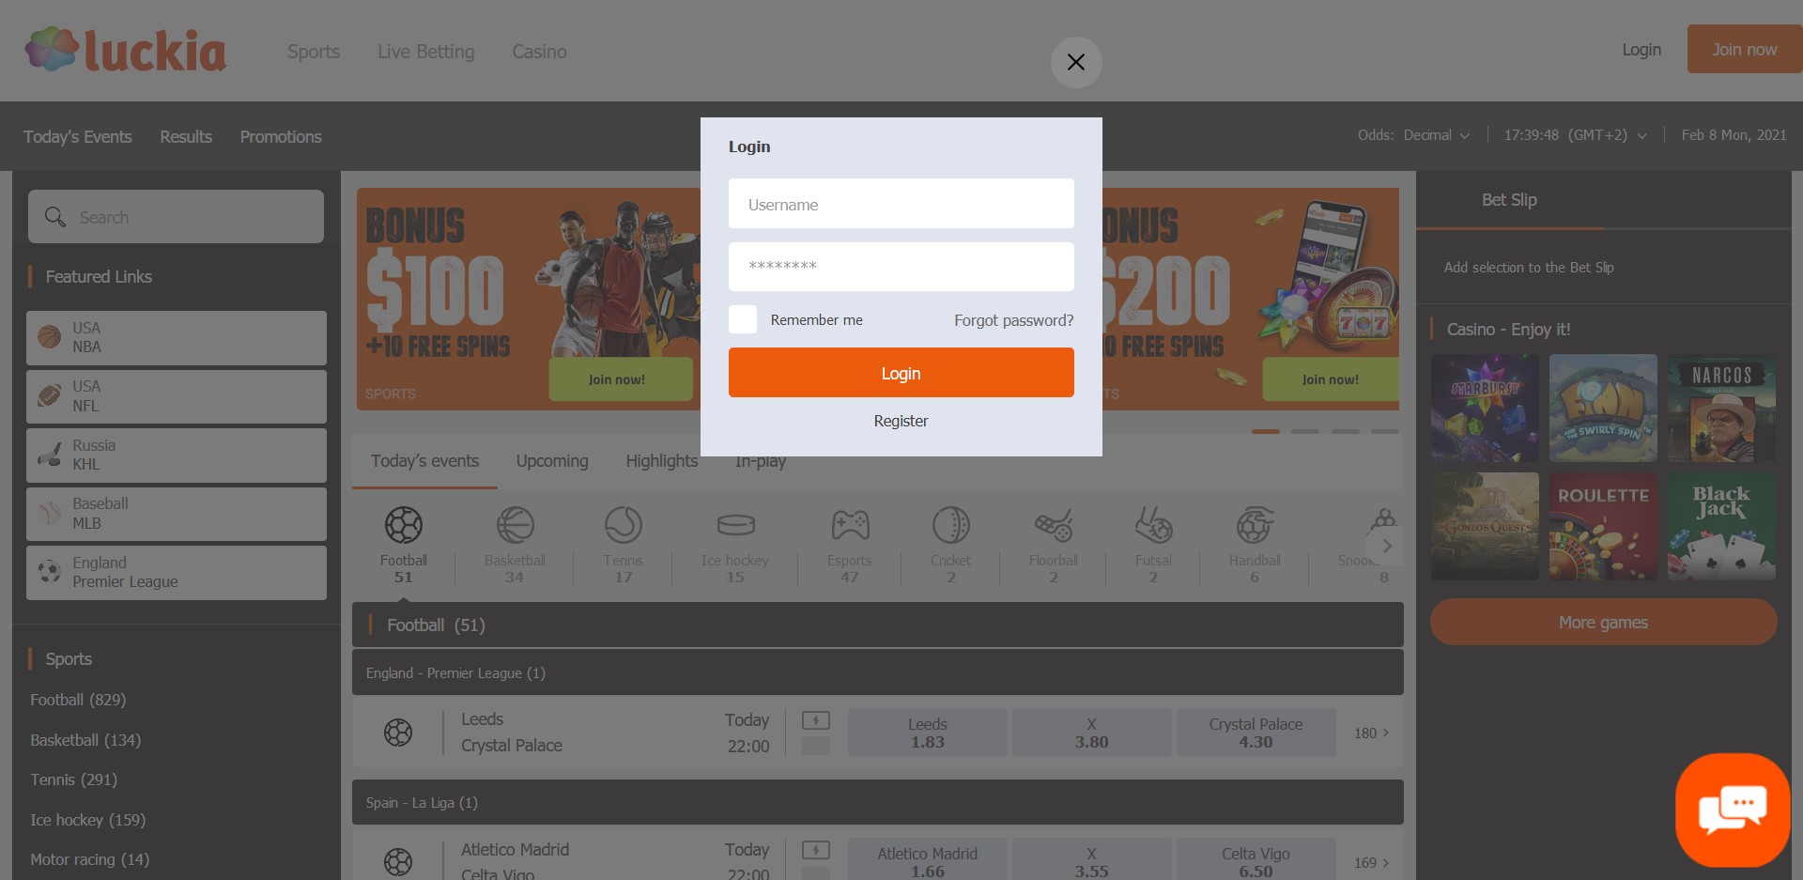
Task: Launch the Narcos casino game
Action: point(1721,408)
